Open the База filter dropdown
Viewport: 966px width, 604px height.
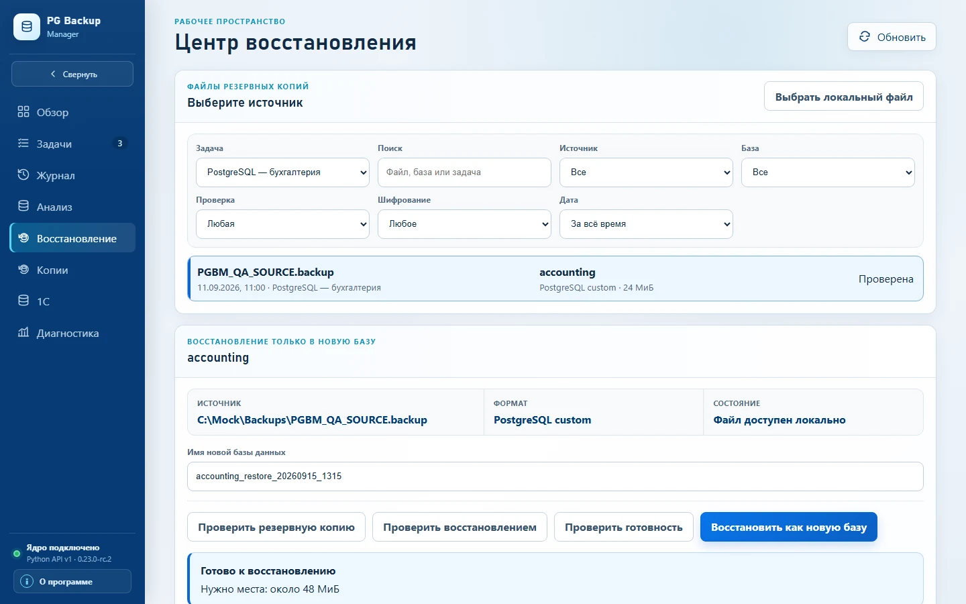(x=828, y=172)
